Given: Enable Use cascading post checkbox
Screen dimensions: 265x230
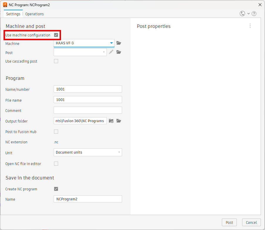Looking at the screenshot, I should click(x=56, y=61).
